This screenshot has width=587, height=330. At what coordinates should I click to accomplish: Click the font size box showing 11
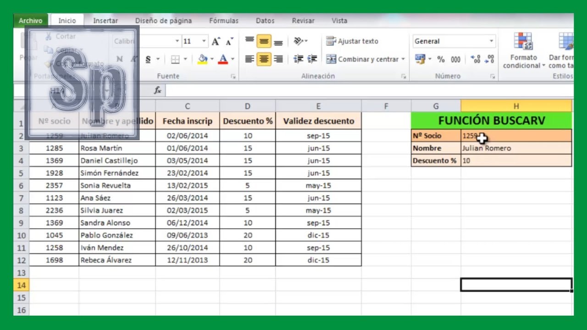[x=191, y=41]
